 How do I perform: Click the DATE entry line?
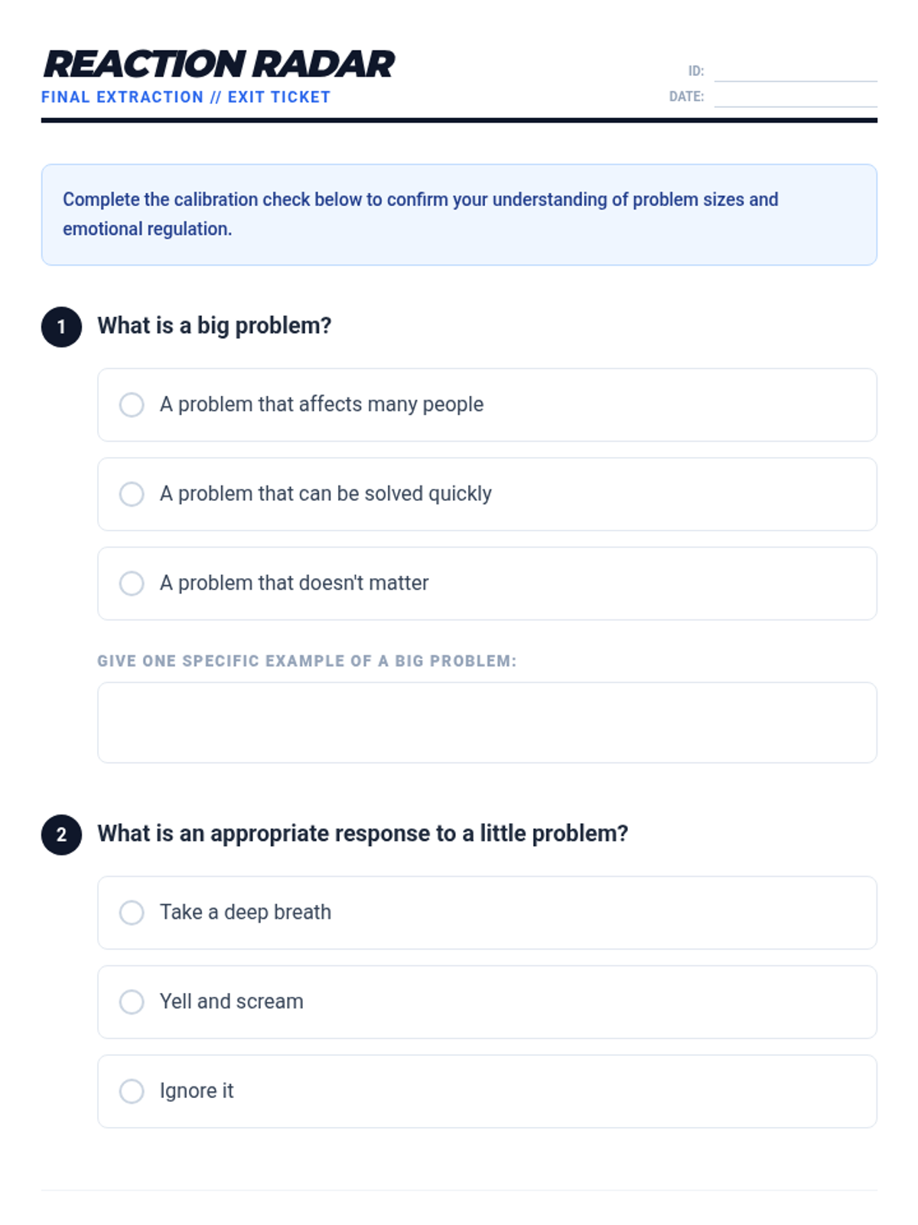click(x=796, y=97)
